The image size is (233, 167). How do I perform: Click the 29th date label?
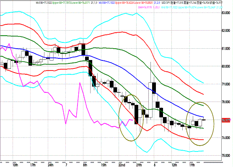139,165
